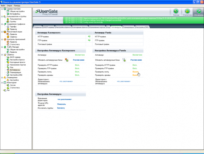Collapse Сервисы tree node

[x=2, y=55]
